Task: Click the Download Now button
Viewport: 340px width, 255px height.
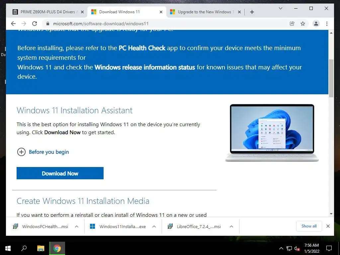Action: tap(60, 173)
